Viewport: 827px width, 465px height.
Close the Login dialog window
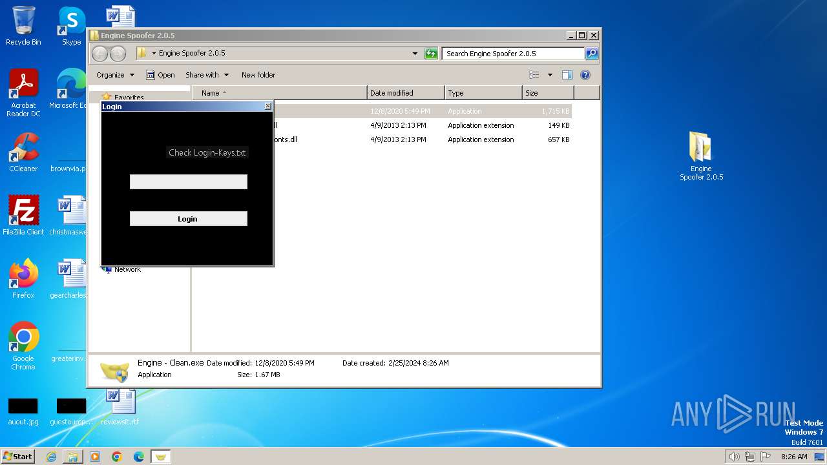click(268, 106)
